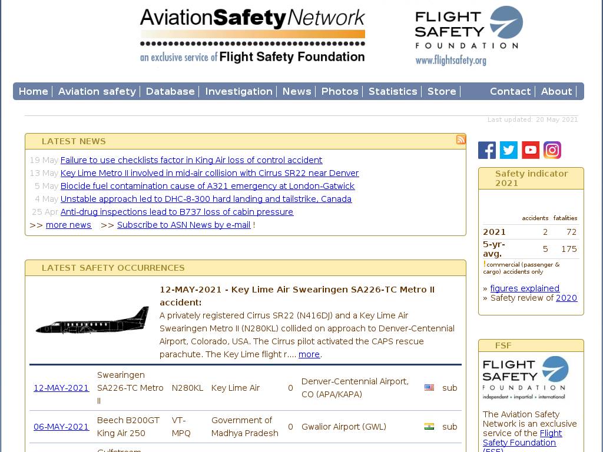Open the King Air checklists news article
Image resolution: width=603 pixels, height=452 pixels.
[x=191, y=160]
